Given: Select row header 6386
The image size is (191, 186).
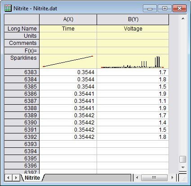Looking at the screenshot, I should point(22,94).
